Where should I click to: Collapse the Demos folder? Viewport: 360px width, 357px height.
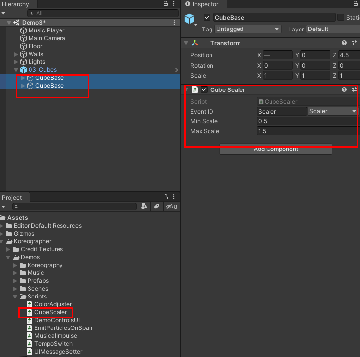[x=8, y=257]
